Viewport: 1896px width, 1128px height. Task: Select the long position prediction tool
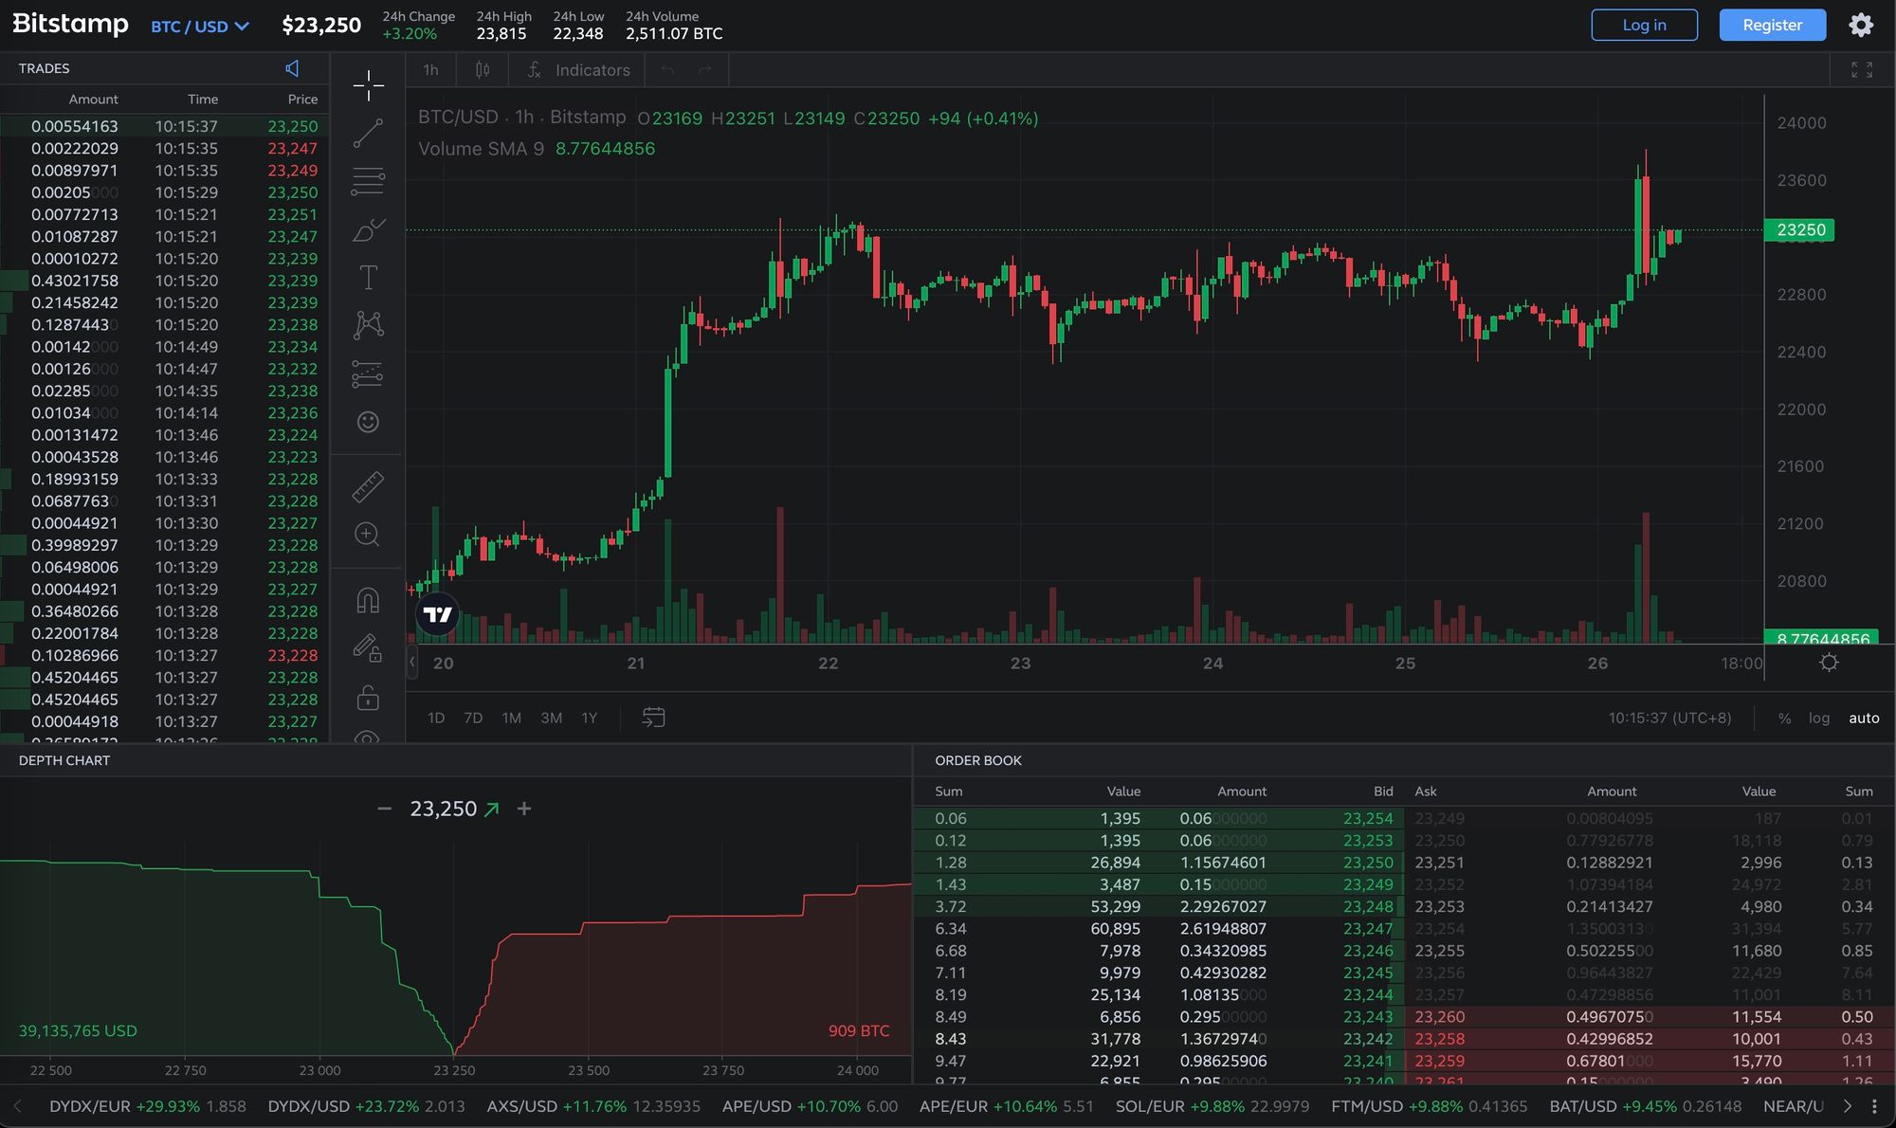pyautogui.click(x=368, y=373)
